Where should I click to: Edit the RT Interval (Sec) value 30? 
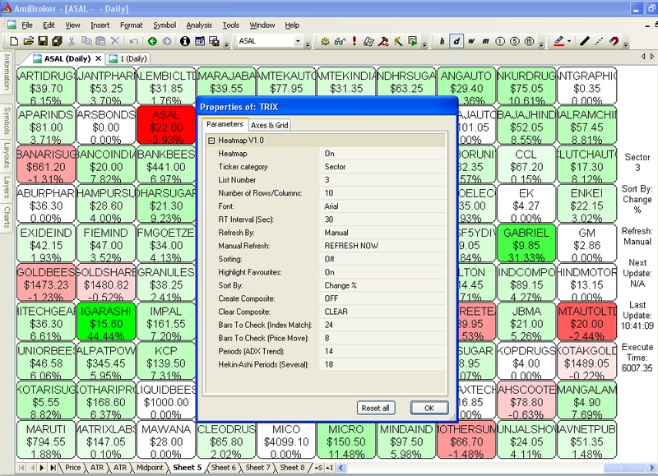tap(382, 220)
